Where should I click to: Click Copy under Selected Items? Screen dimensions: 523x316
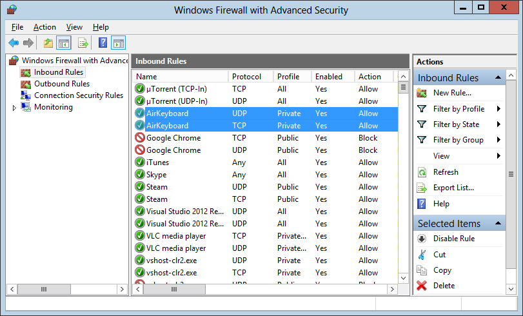(442, 270)
